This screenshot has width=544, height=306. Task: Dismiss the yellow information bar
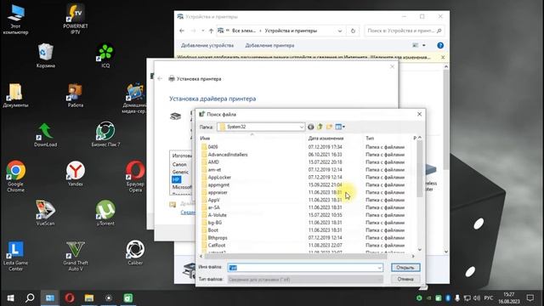(443, 58)
